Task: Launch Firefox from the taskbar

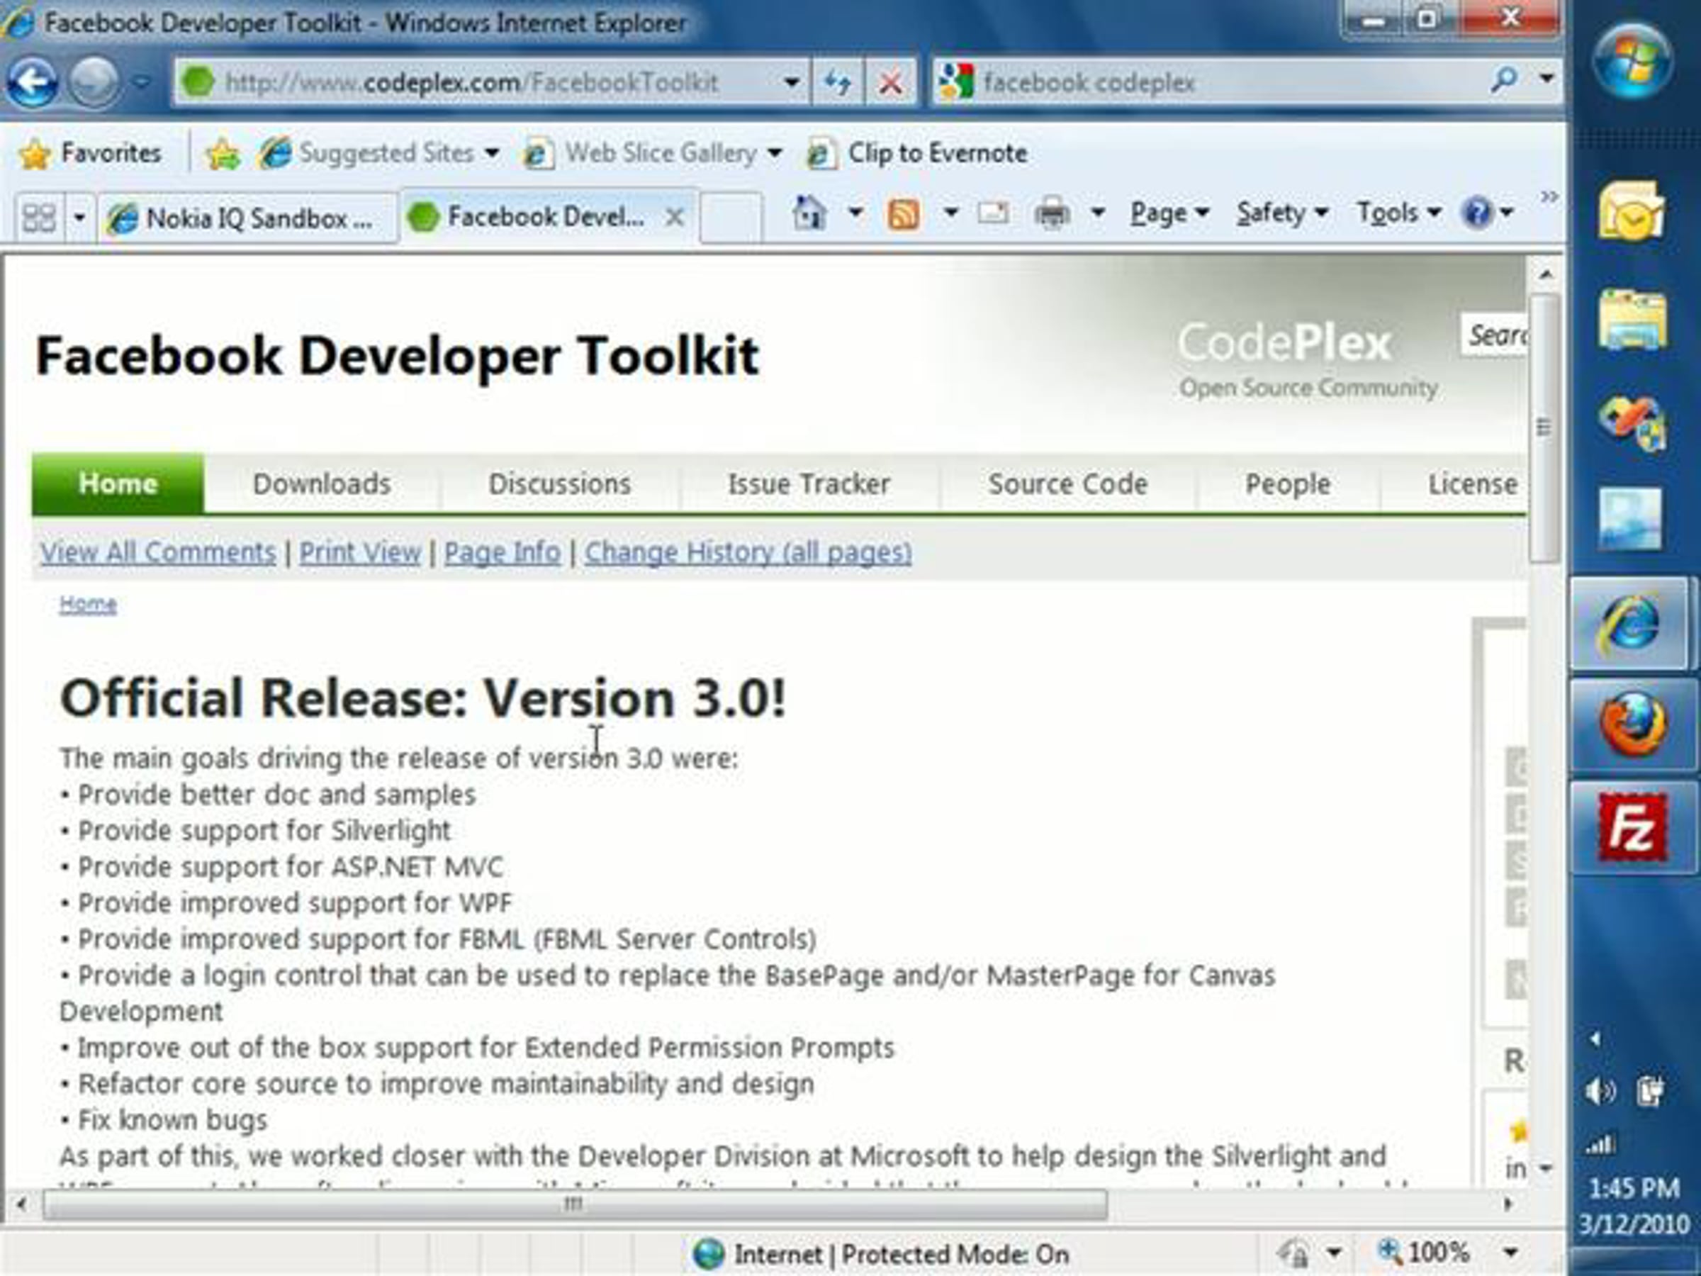Action: coord(1632,725)
